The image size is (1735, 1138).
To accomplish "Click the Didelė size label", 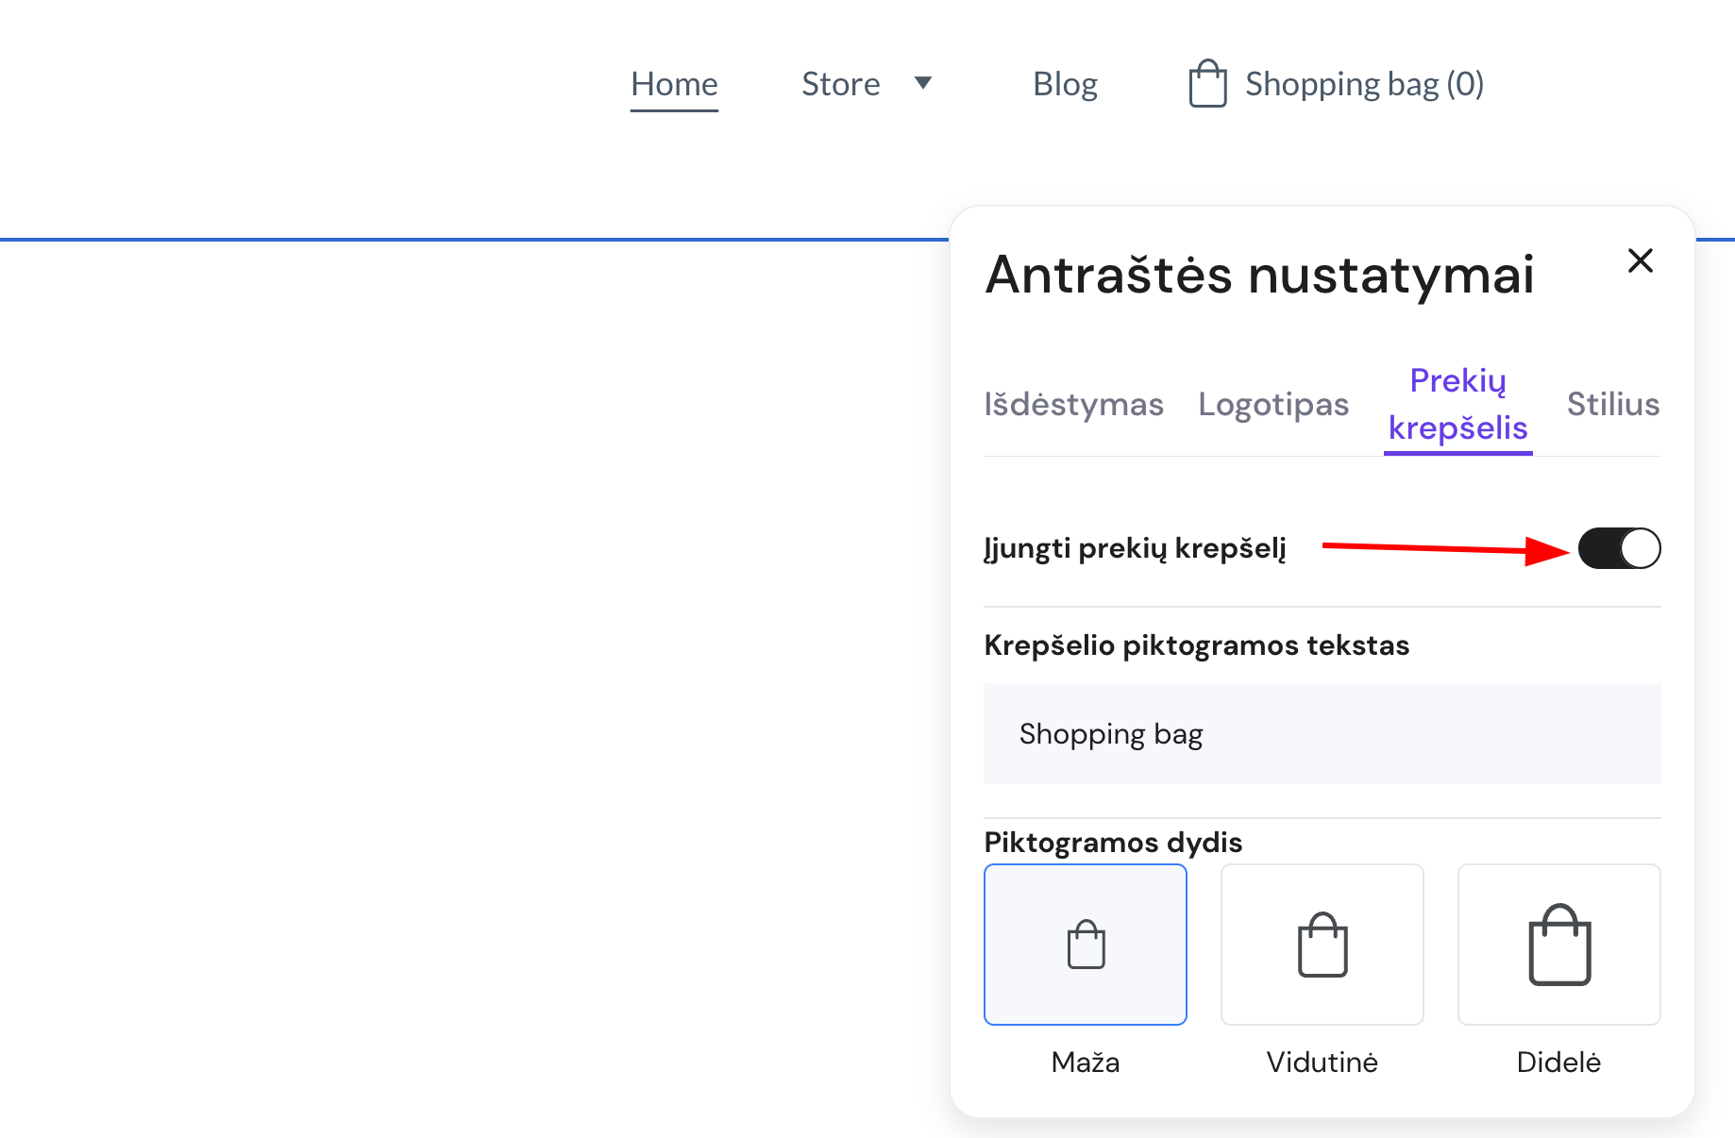I will point(1558,1063).
